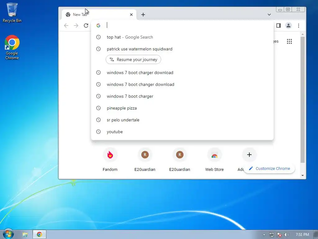The height and width of the screenshot is (239, 318).
Task: Click the Resume your journey chip
Action: tap(133, 59)
